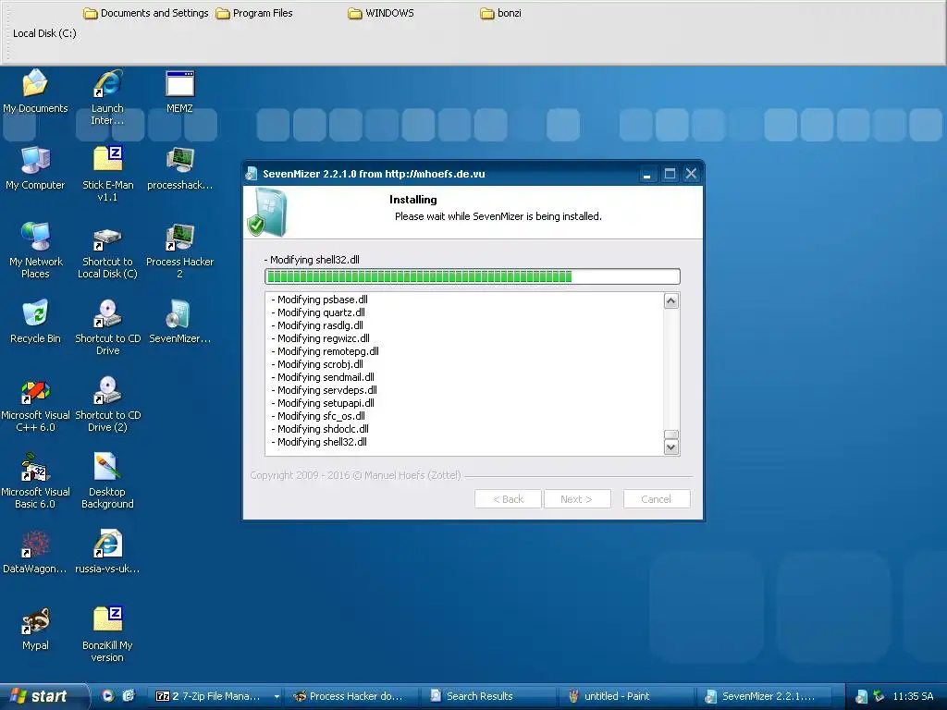This screenshot has height=710, width=947.
Task: Expand the 7-Zip File Manager taskbar group arrow
Action: pyautogui.click(x=277, y=696)
